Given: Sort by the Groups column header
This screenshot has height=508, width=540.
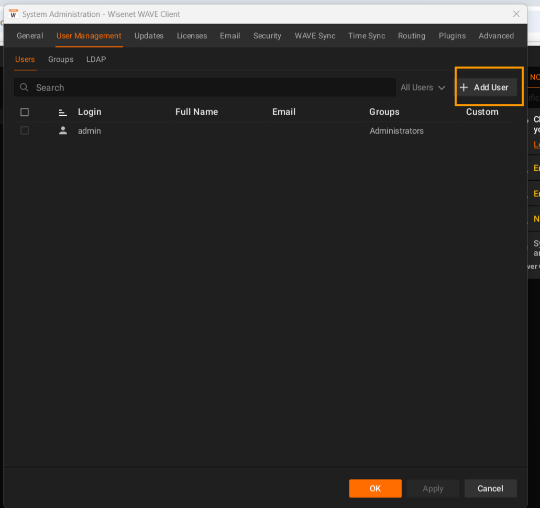Looking at the screenshot, I should tap(384, 112).
